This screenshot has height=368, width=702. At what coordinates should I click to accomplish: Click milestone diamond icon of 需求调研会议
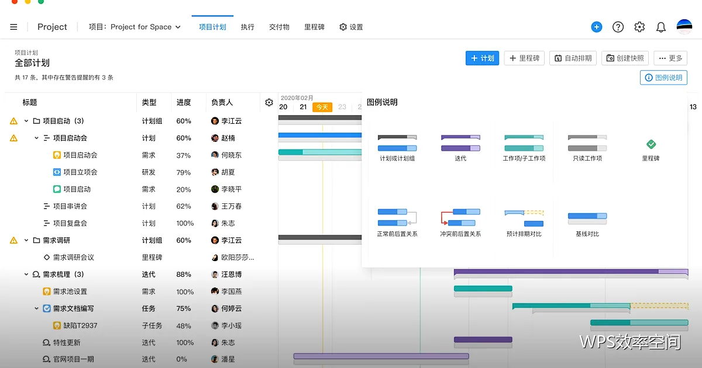[x=47, y=257]
